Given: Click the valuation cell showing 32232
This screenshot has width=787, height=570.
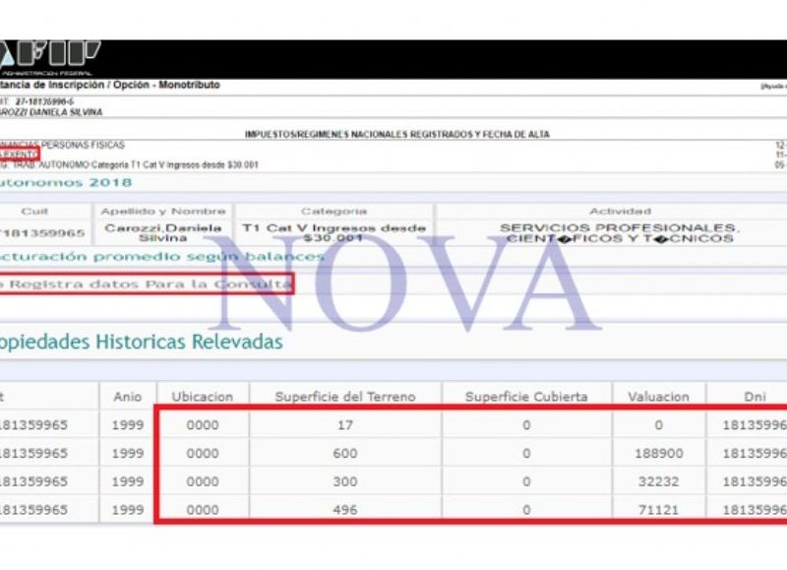Looking at the screenshot, I should (x=658, y=482).
